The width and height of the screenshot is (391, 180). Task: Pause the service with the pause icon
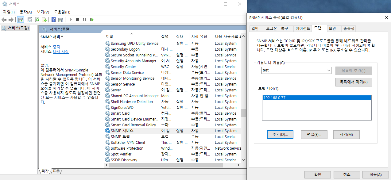coord(84,20)
